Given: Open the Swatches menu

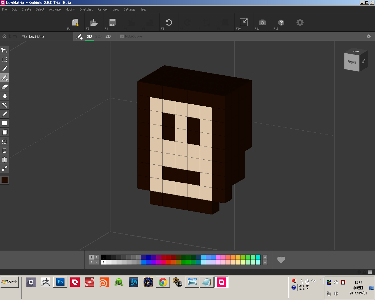Looking at the screenshot, I should click(x=86, y=9).
